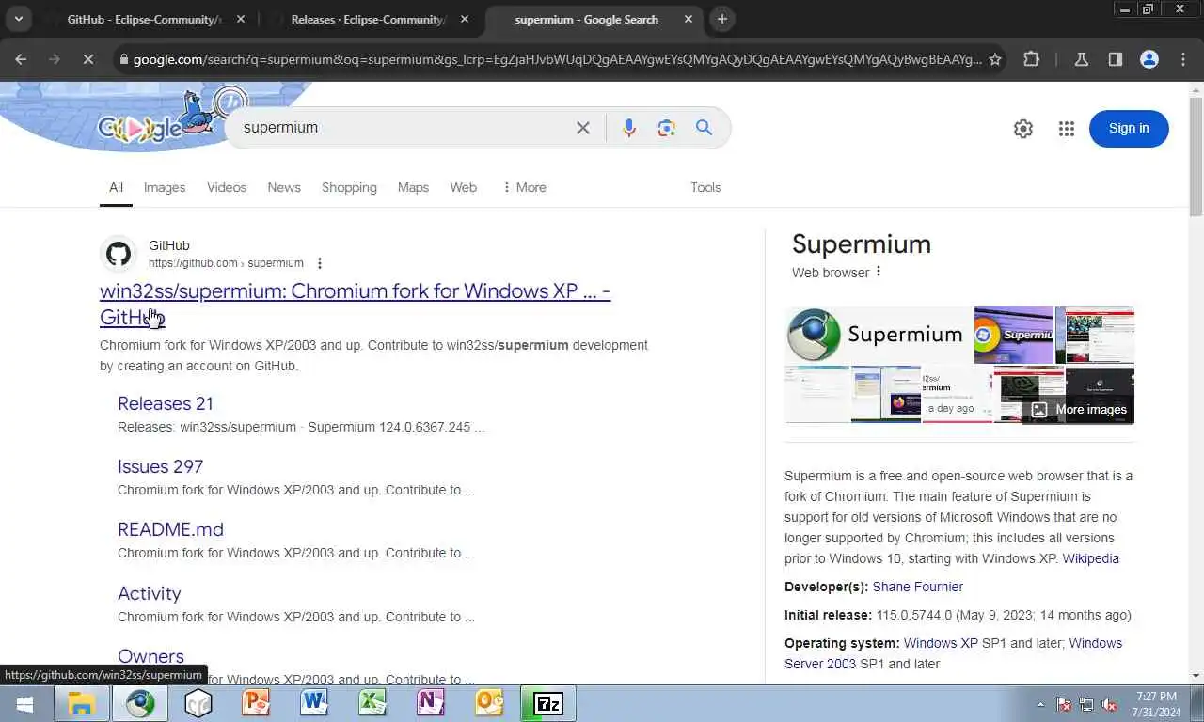Open the GitHub result's three-dot options

coord(320,263)
